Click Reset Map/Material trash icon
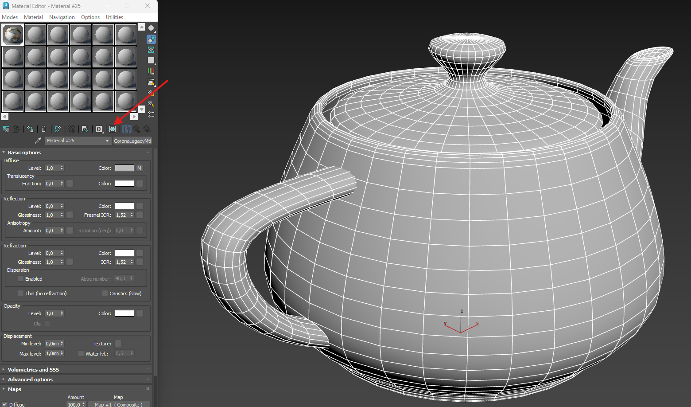691x407 pixels. pyautogui.click(x=43, y=129)
